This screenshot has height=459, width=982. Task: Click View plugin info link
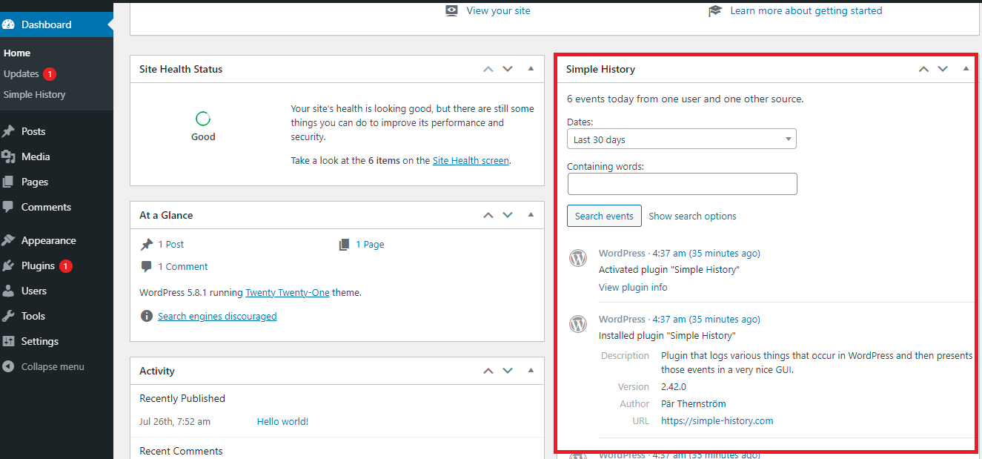pyautogui.click(x=633, y=287)
